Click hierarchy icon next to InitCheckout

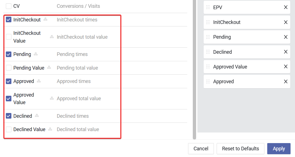[x=46, y=19]
